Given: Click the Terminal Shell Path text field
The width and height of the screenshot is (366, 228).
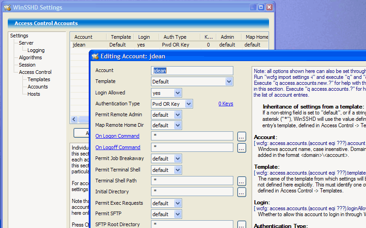Looking at the screenshot, I should (192, 181).
